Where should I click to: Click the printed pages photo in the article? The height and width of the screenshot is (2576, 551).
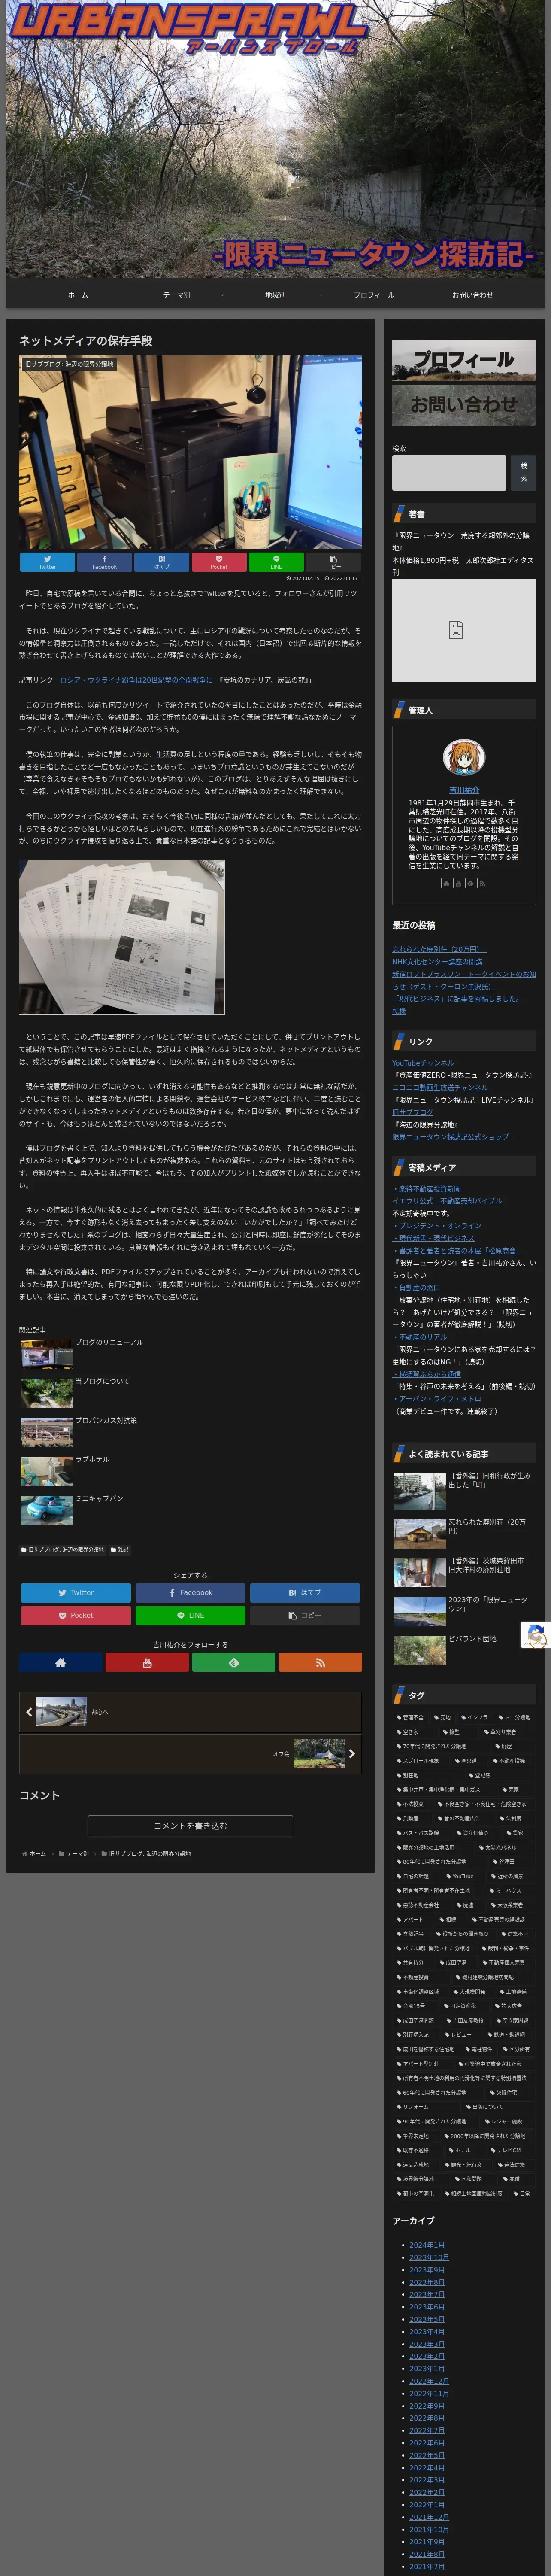[122, 937]
